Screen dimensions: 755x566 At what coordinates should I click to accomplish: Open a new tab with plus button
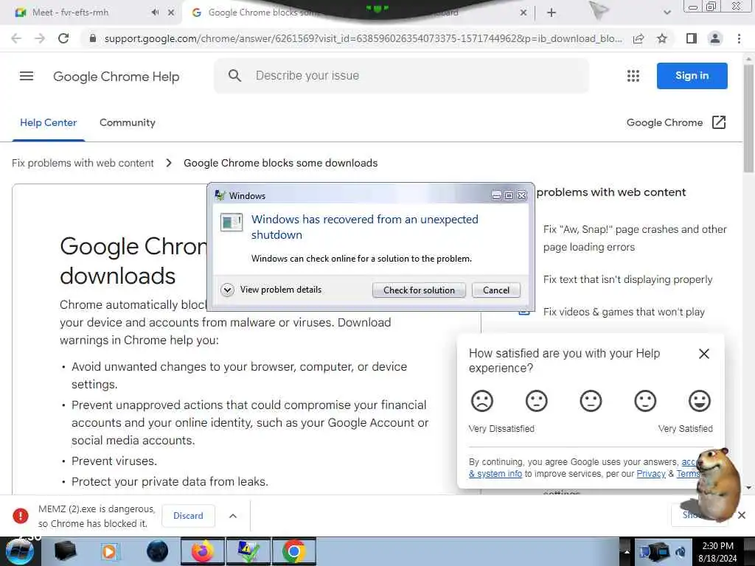[x=552, y=13]
